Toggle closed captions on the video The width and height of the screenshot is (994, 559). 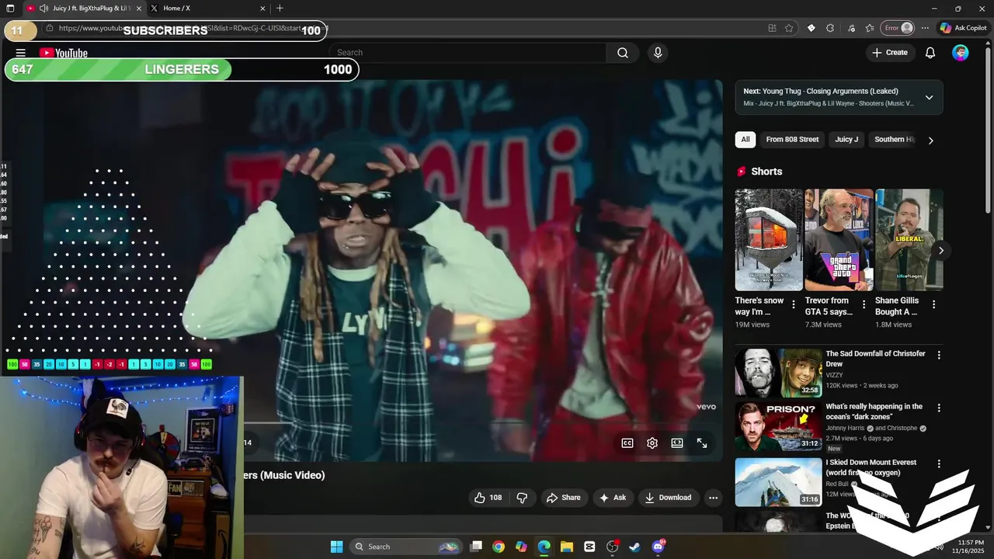(627, 443)
